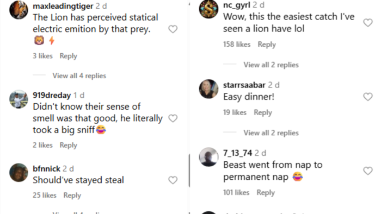Click Reply under 7_13_74's comment

[x=266, y=193]
